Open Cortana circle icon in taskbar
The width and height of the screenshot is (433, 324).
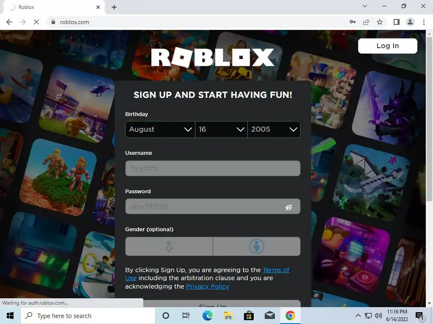[x=166, y=316]
